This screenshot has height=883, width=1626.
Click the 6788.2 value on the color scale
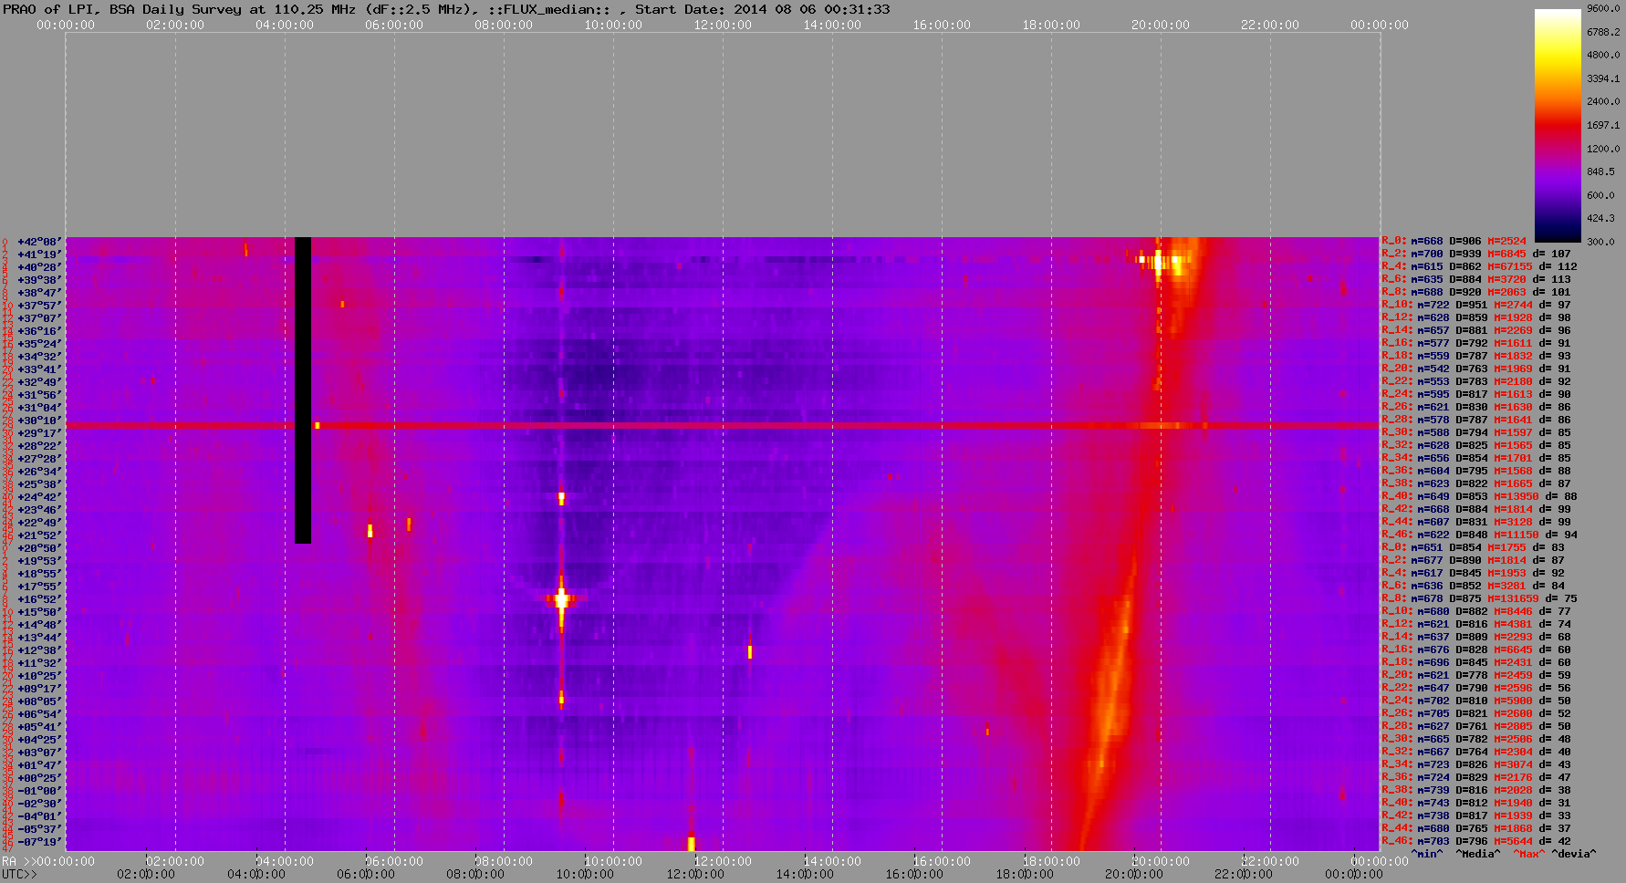pyautogui.click(x=1603, y=32)
